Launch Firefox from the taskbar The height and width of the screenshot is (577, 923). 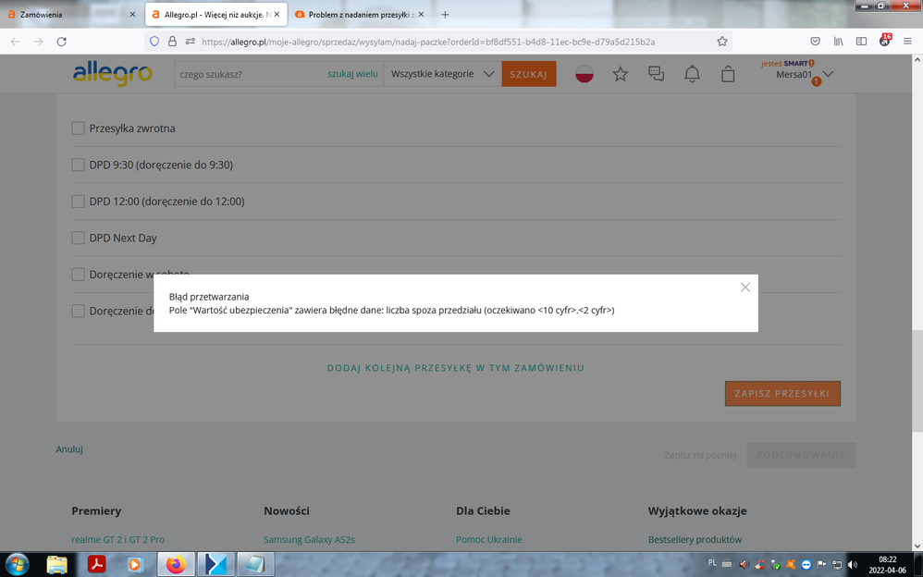176,564
